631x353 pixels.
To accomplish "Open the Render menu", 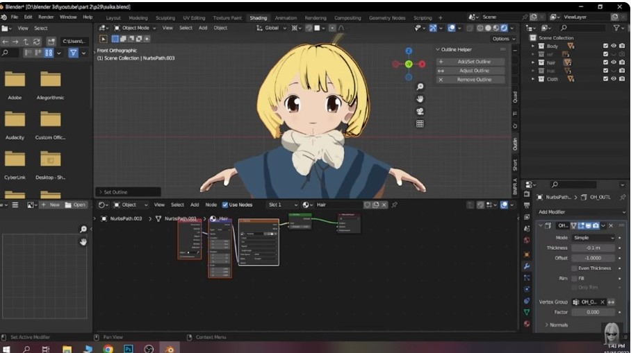I will pos(46,17).
